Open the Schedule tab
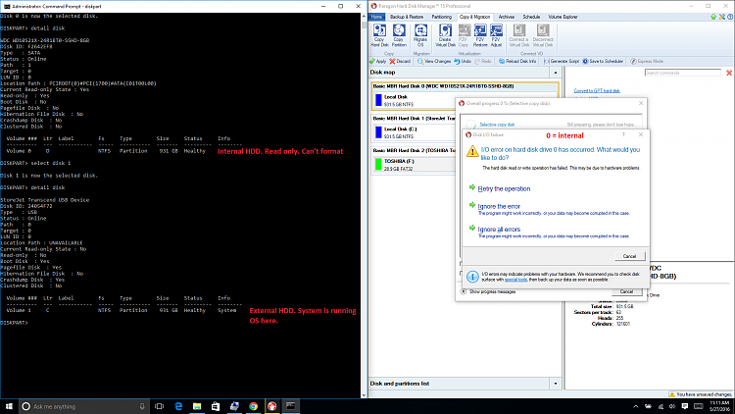This screenshot has height=414, width=735. click(531, 17)
